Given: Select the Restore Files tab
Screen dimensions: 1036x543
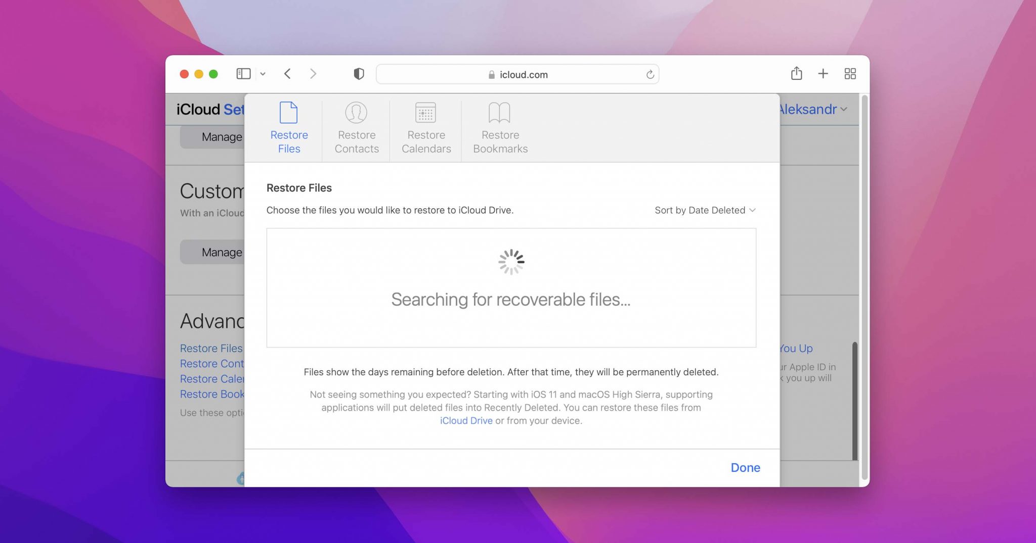Looking at the screenshot, I should (289, 128).
